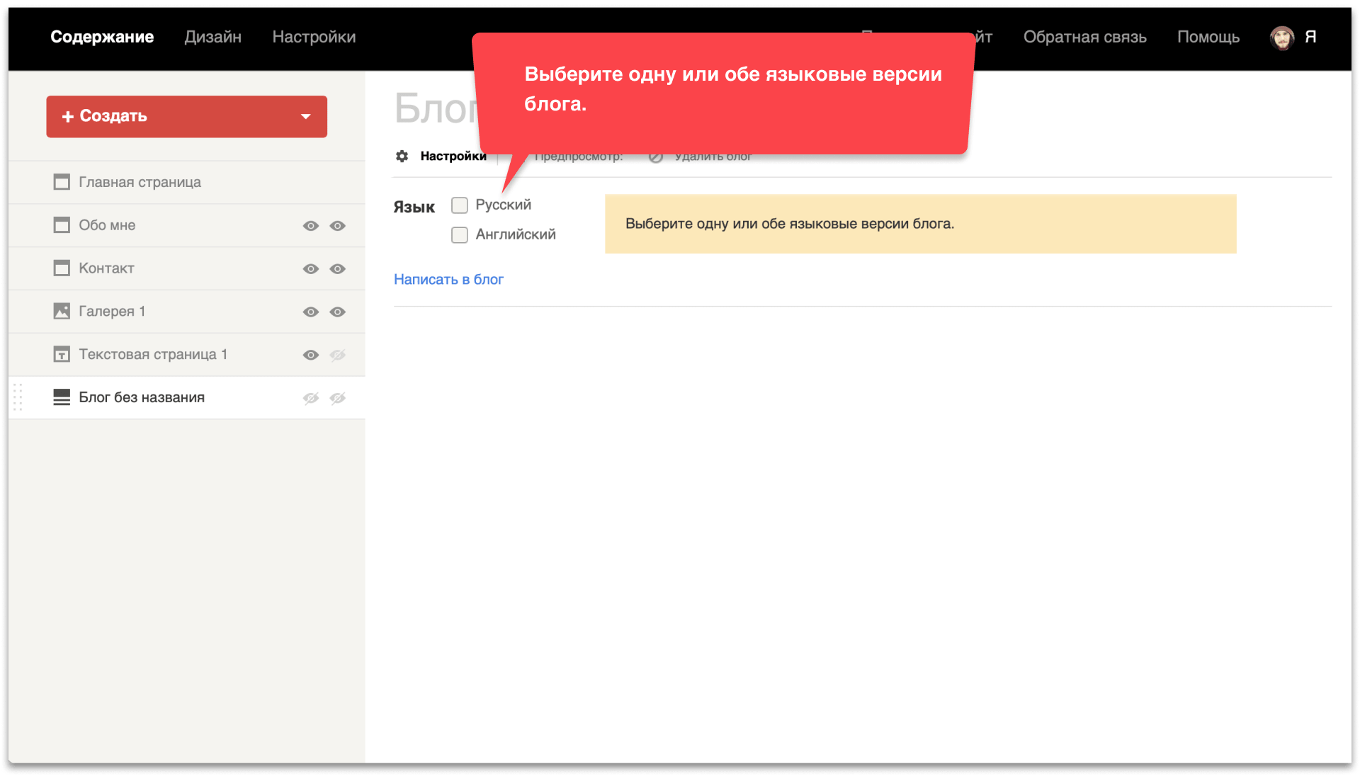Image resolution: width=1360 pixels, height=779 pixels.
Task: Open the Помощь menu item
Action: [1208, 37]
